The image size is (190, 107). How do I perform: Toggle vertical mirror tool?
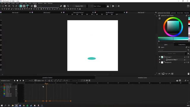click(113, 6)
